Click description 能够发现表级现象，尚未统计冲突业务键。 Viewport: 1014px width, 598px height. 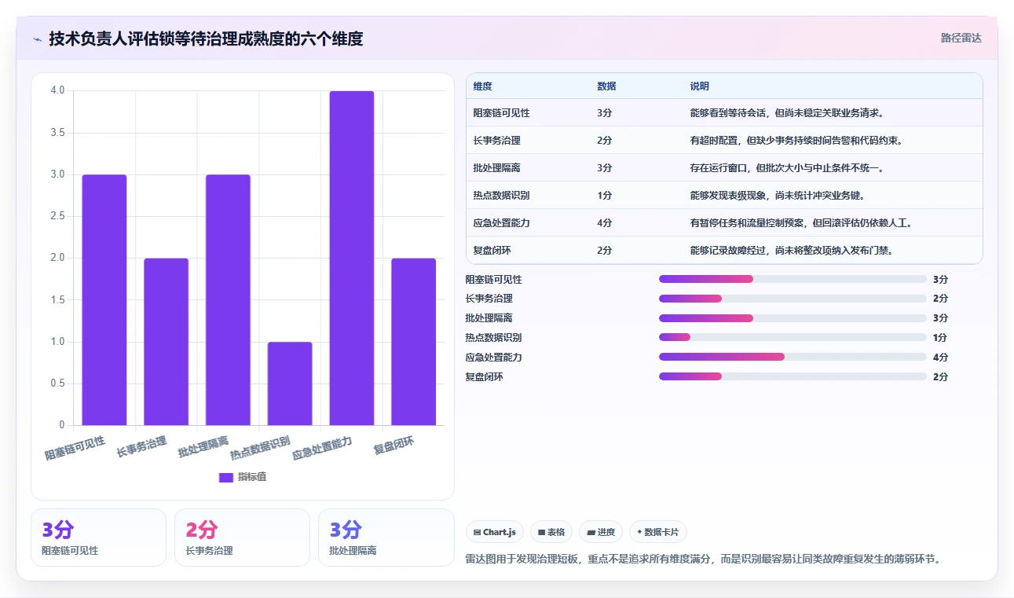(x=778, y=196)
